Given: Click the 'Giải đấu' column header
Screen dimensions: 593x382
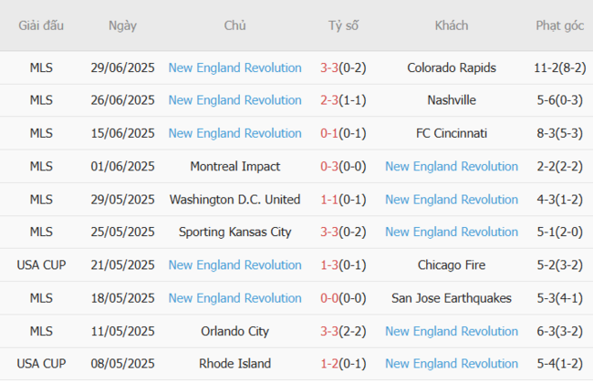Looking at the screenshot, I should point(41,26).
